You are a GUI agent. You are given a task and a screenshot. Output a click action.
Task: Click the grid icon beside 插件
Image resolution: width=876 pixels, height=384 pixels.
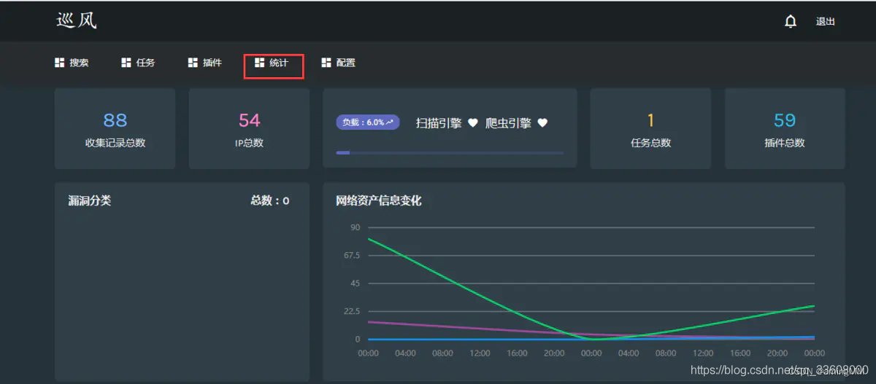pos(193,63)
